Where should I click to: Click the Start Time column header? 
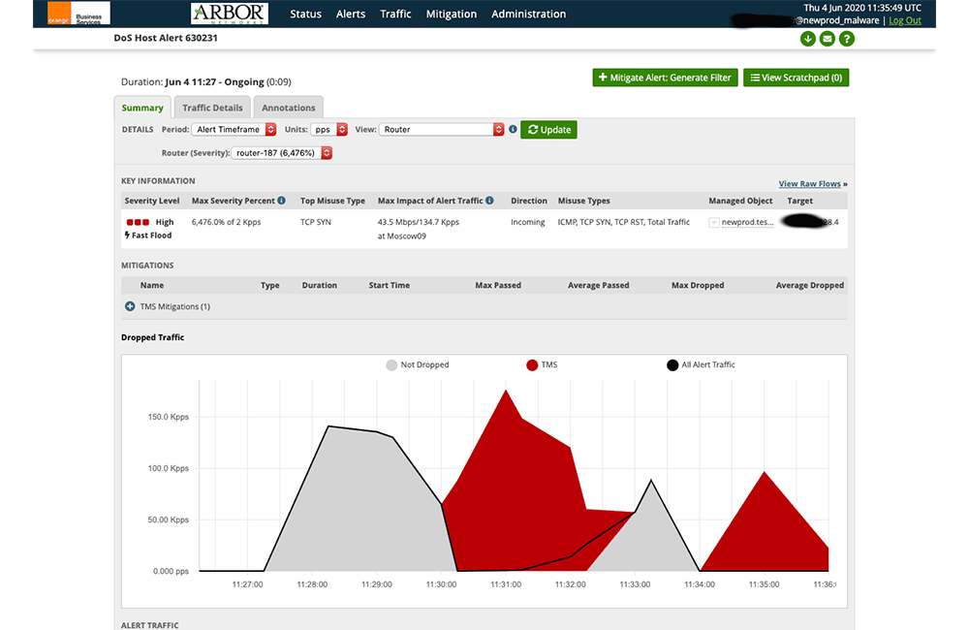pyautogui.click(x=390, y=285)
